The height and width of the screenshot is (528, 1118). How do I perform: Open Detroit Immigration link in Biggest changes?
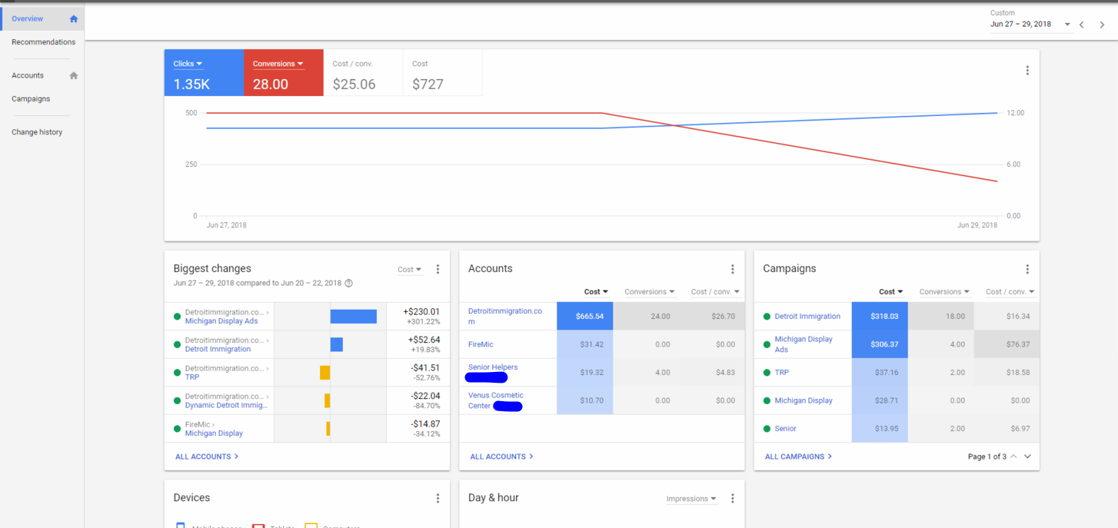[x=218, y=349]
